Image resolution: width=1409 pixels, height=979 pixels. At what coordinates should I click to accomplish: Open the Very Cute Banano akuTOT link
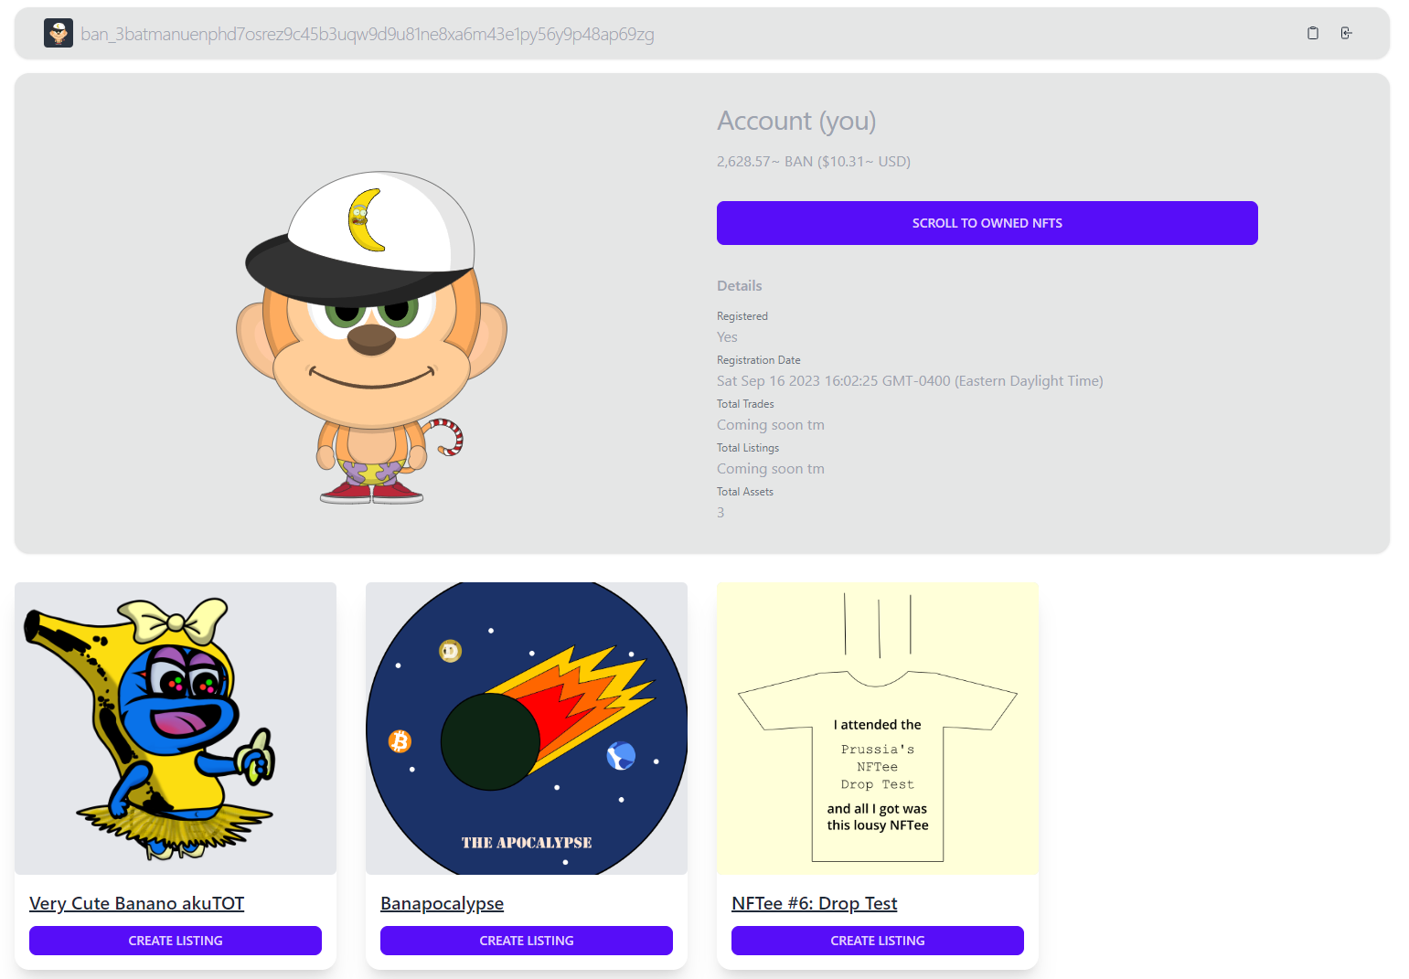[x=137, y=903]
